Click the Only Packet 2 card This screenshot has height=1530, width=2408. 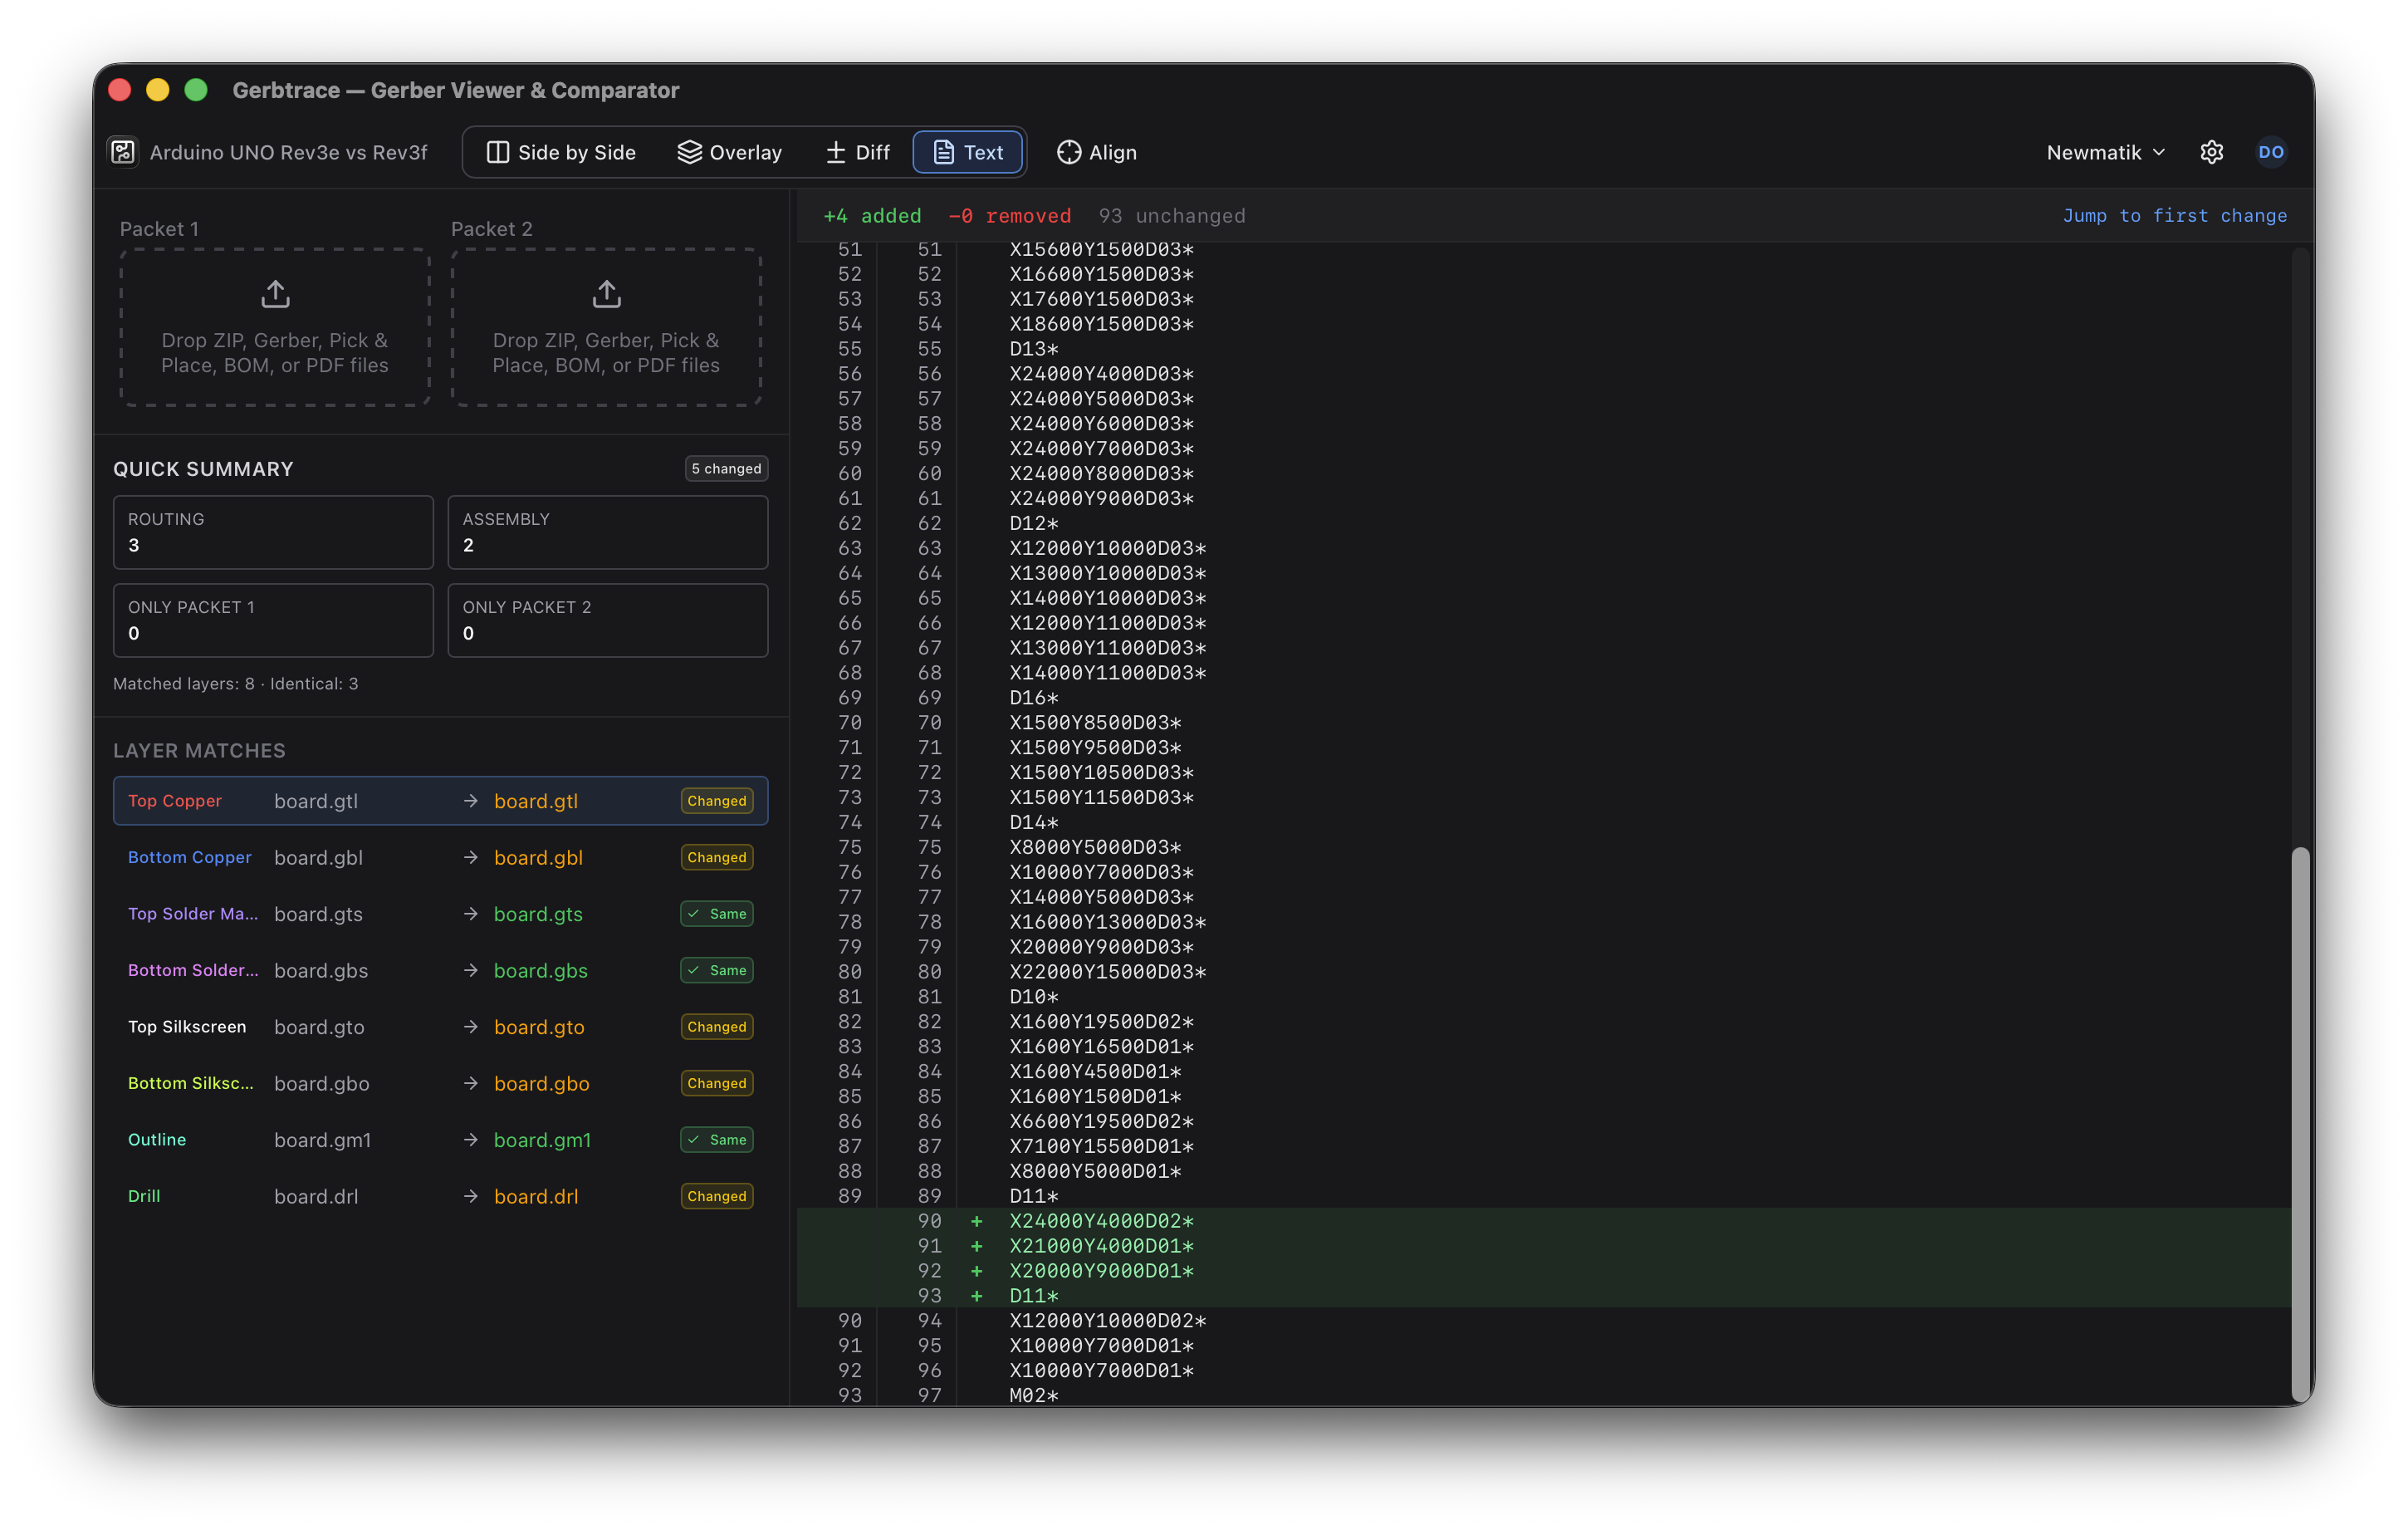click(x=608, y=620)
